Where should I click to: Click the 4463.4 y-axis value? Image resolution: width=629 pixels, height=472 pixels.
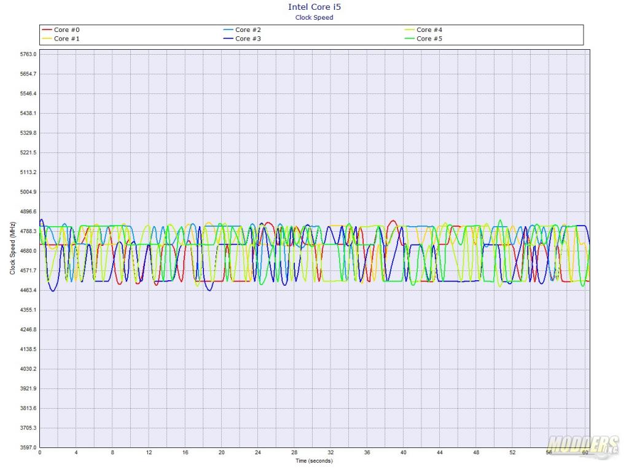pyautogui.click(x=28, y=290)
